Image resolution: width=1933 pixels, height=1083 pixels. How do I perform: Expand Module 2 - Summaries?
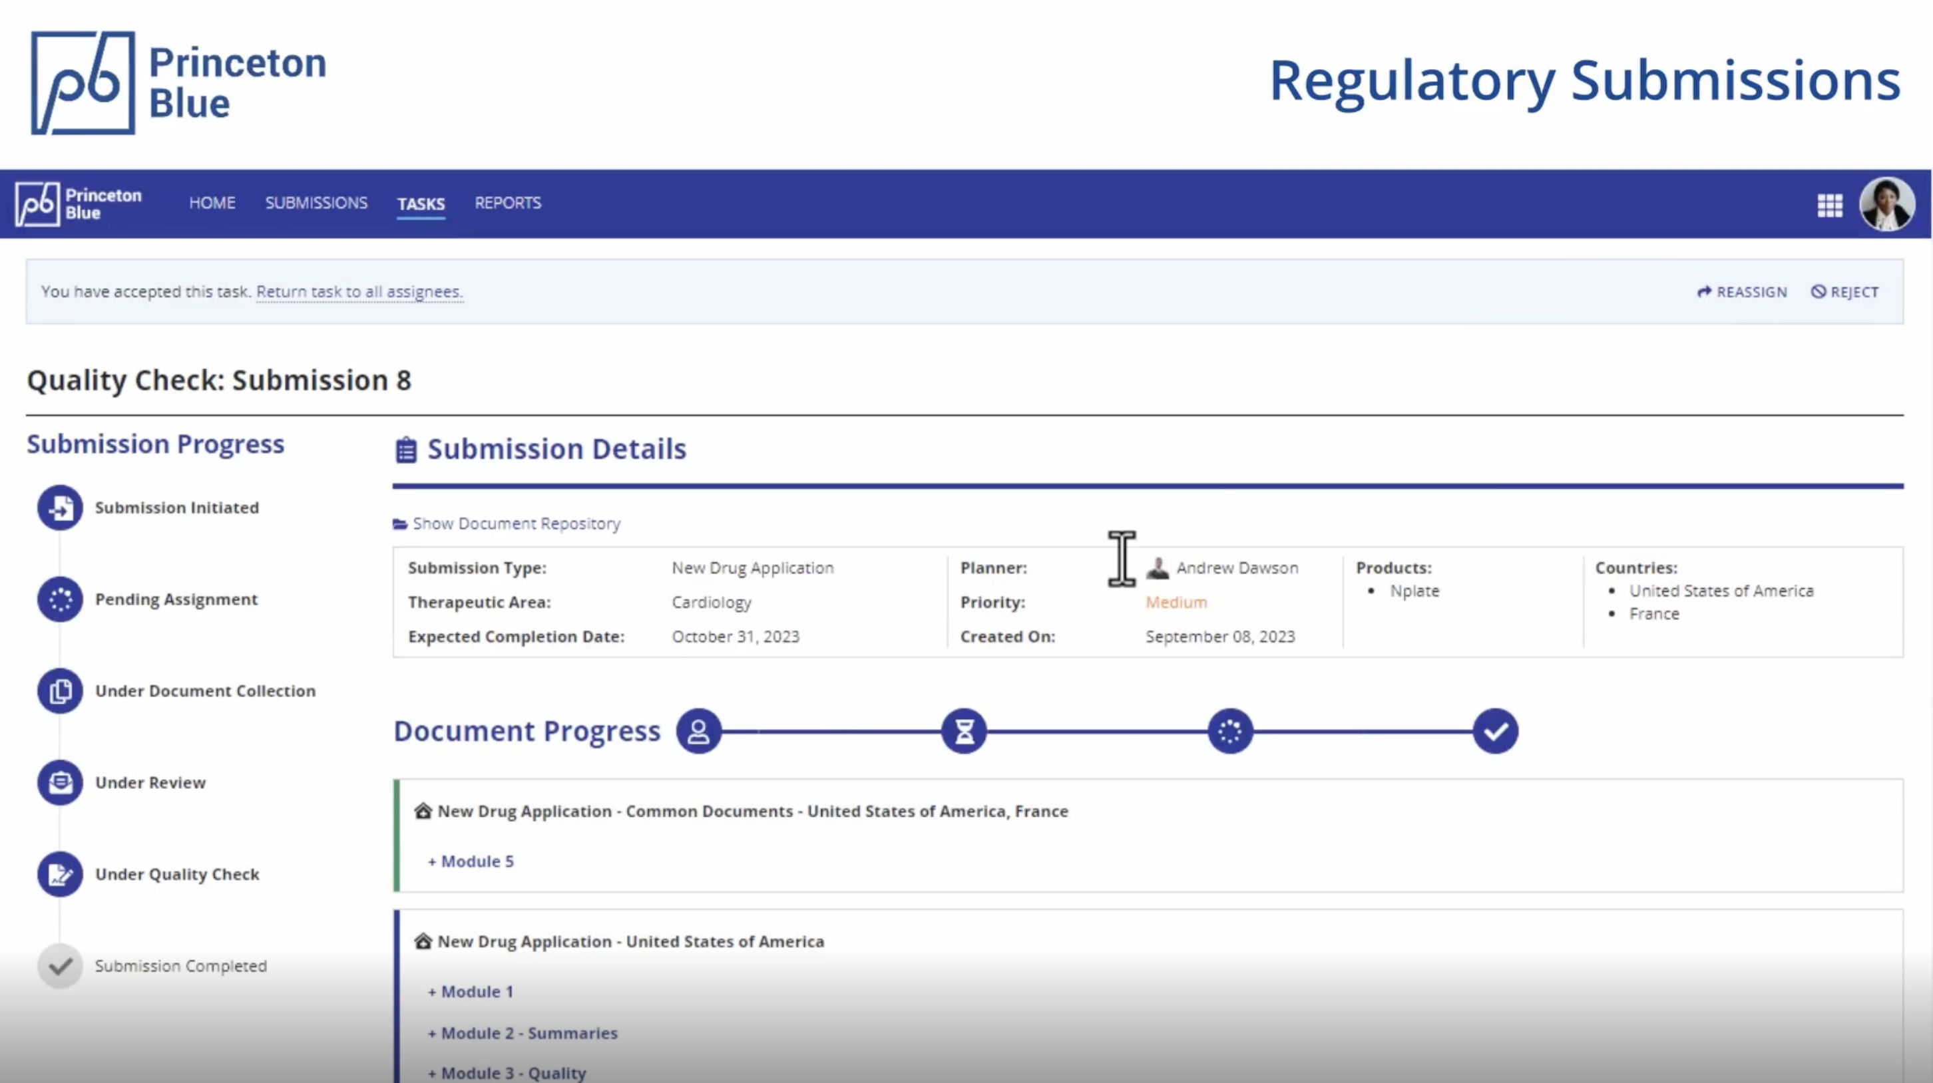coord(523,1034)
